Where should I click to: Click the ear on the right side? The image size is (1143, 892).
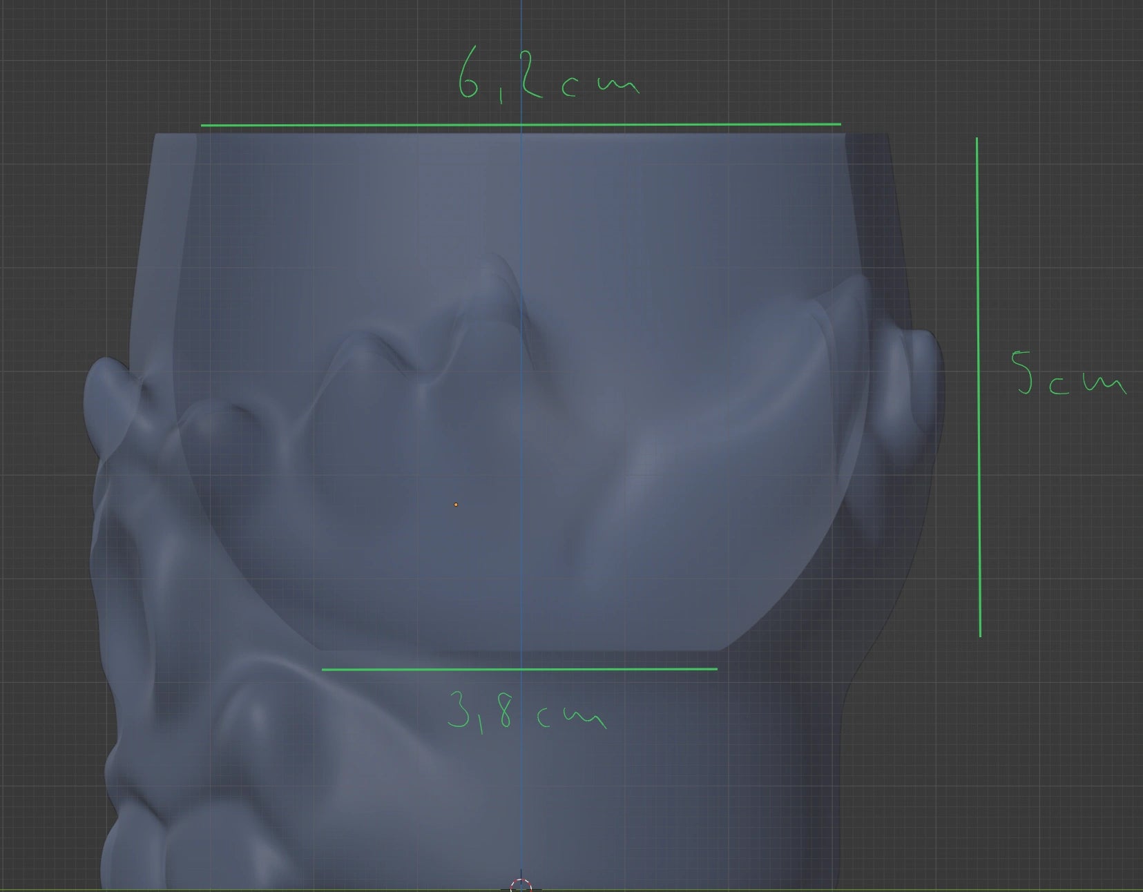912,387
